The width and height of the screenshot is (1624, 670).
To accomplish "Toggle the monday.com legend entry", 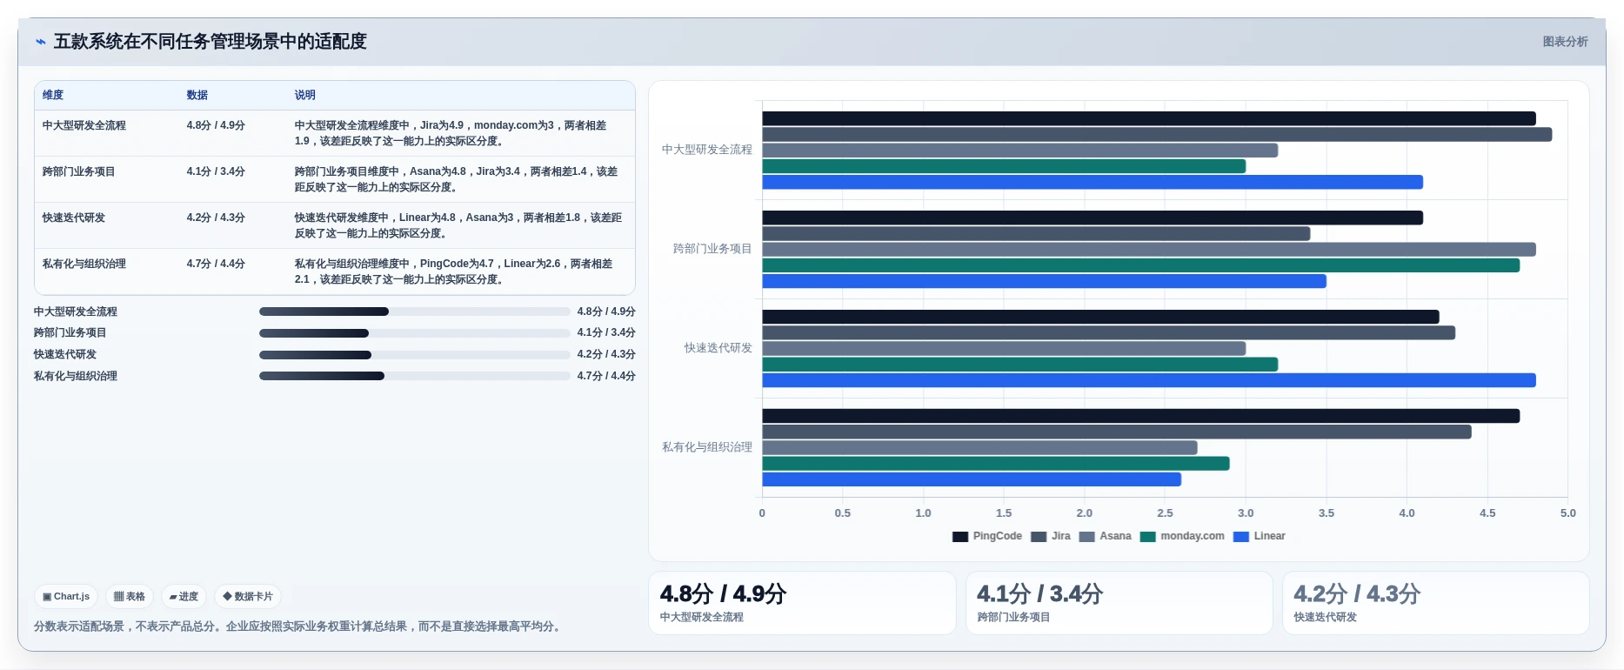I will click(1182, 536).
